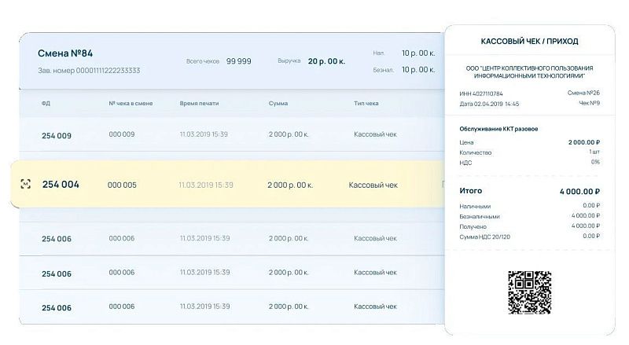Click the ООО company name on the receipt
Screen dimensions: 629x345
(529, 72)
